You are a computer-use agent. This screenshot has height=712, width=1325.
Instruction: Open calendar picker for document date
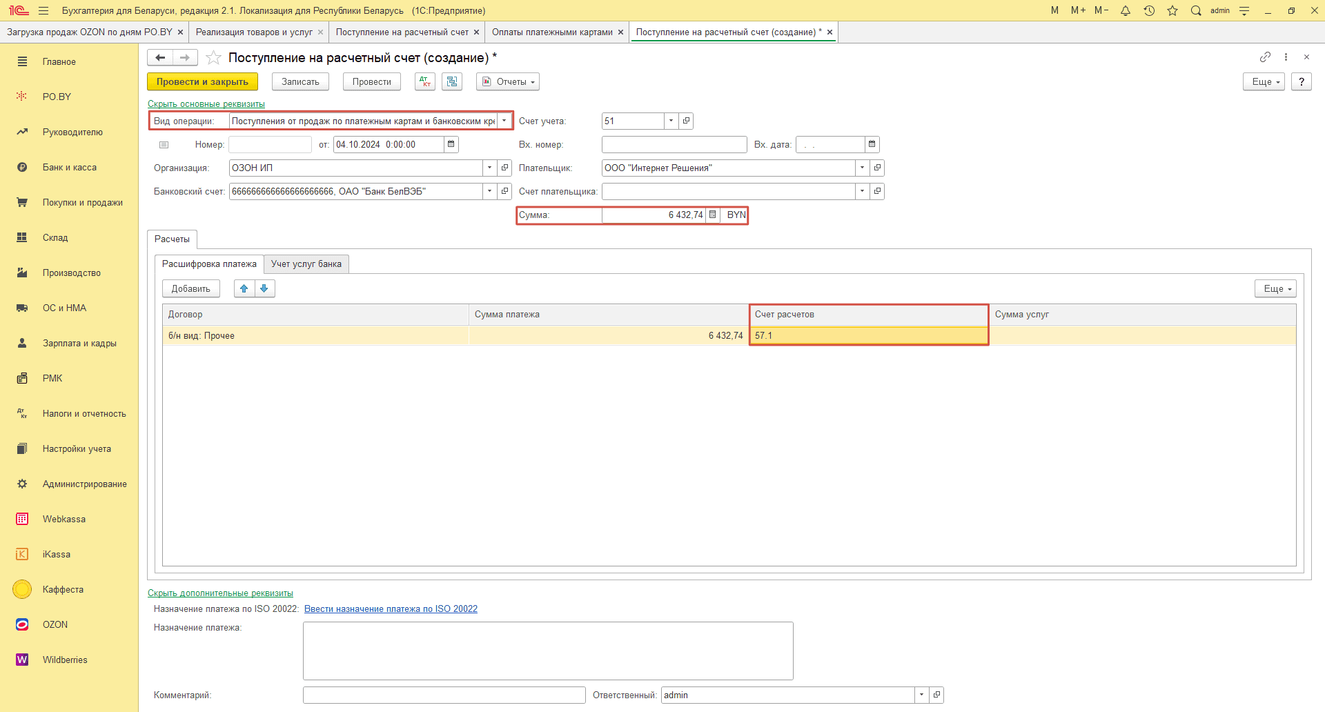coord(451,144)
